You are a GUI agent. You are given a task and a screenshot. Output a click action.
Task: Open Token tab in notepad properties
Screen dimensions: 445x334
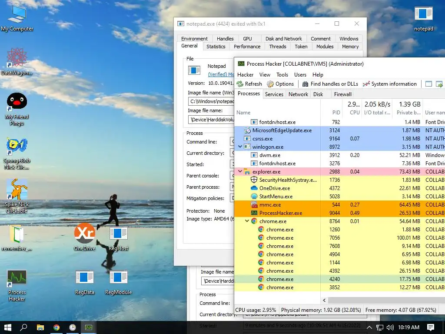[301, 47]
